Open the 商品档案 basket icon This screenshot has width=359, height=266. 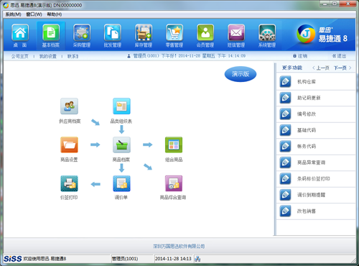[x=121, y=145]
